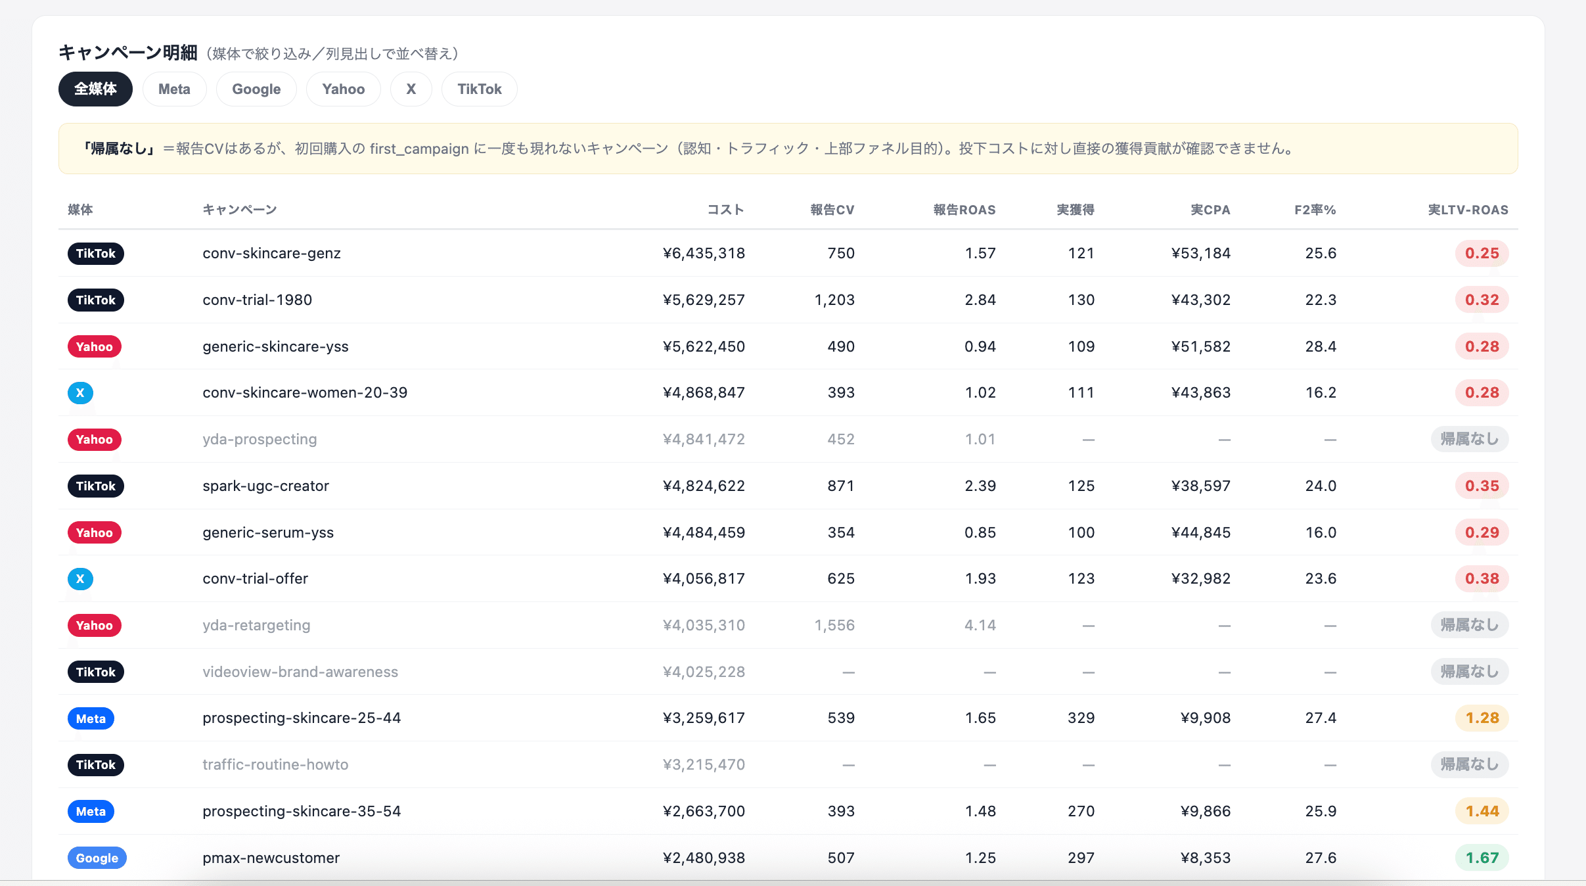Viewport: 1586px width, 886px height.
Task: Click campaign name conv-skincare-genz
Action: 271,253
